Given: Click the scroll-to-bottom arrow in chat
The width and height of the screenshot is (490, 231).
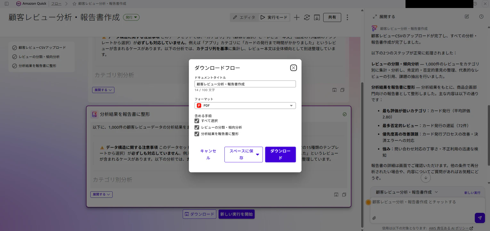Looking at the screenshot, I should click(426, 178).
